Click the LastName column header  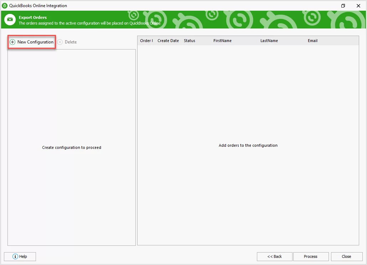[x=269, y=41]
